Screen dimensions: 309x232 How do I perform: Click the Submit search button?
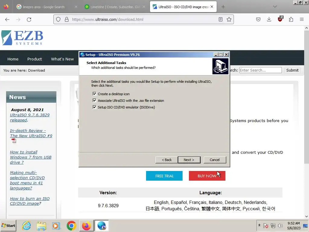pos(292,70)
